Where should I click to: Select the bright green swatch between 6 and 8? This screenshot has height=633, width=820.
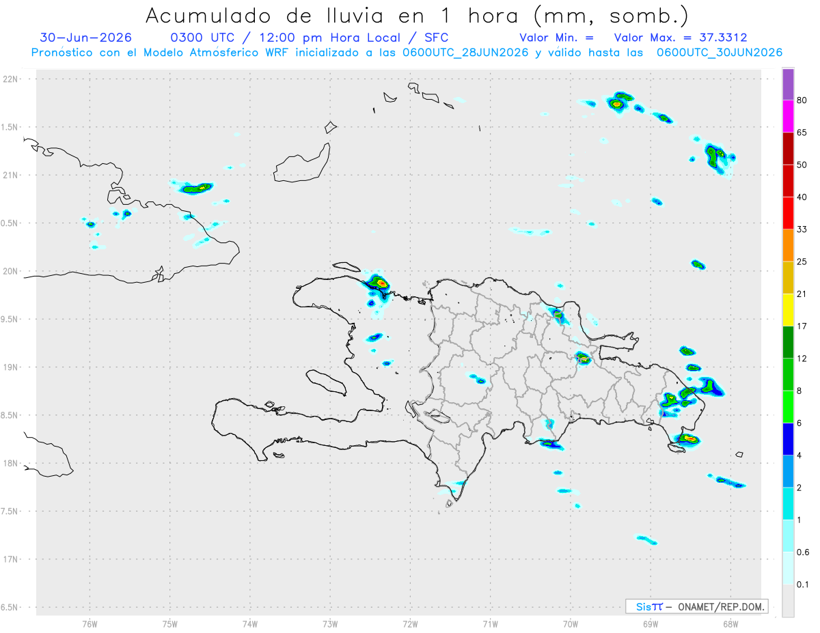(789, 407)
